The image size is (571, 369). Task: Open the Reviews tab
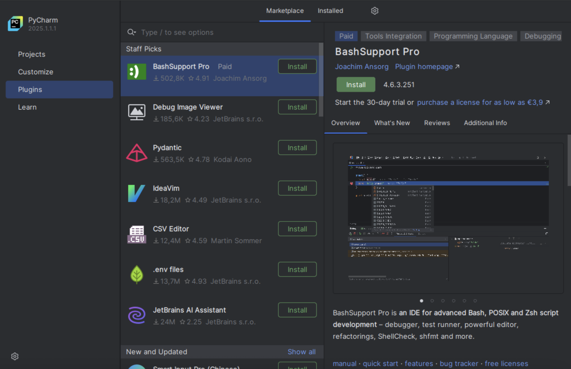tap(437, 123)
